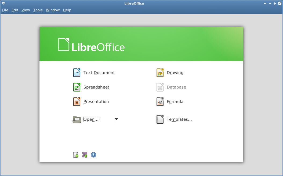
Task: Create a new Text Document
Action: point(94,73)
